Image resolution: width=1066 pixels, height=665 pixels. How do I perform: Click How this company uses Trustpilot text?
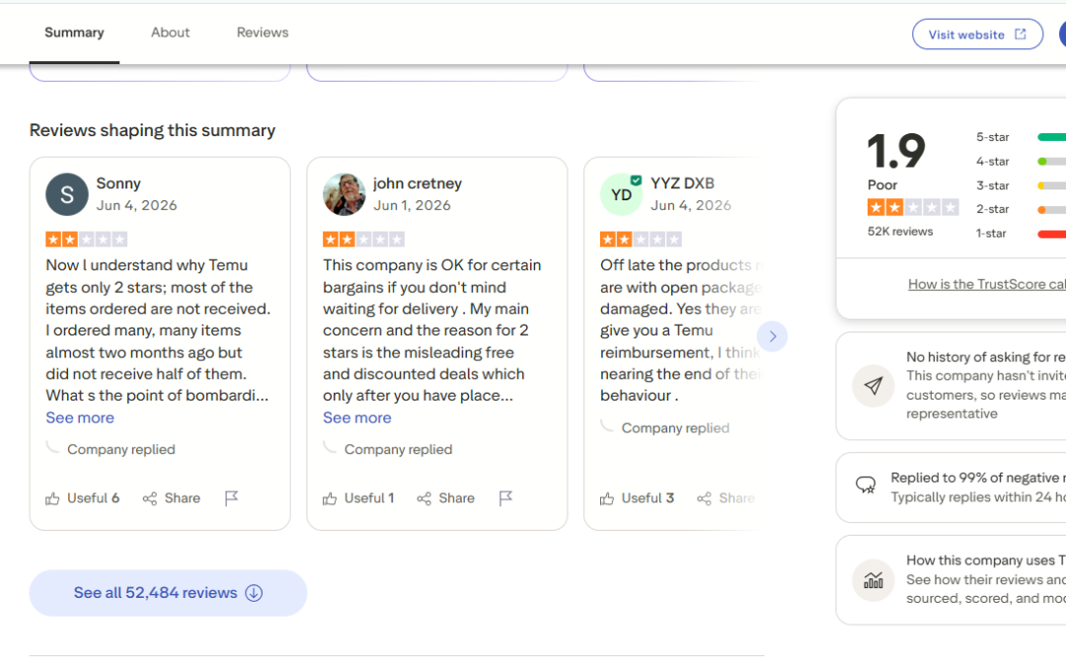tap(986, 560)
